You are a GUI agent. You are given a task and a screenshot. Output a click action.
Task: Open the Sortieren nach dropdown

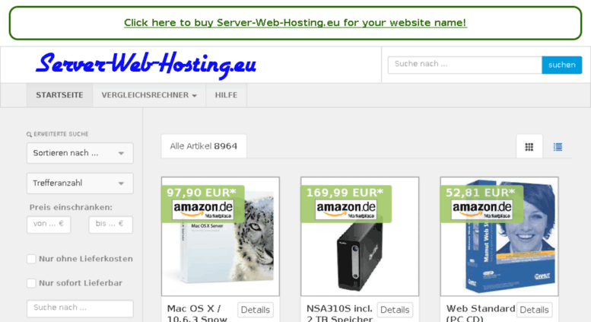(80, 153)
